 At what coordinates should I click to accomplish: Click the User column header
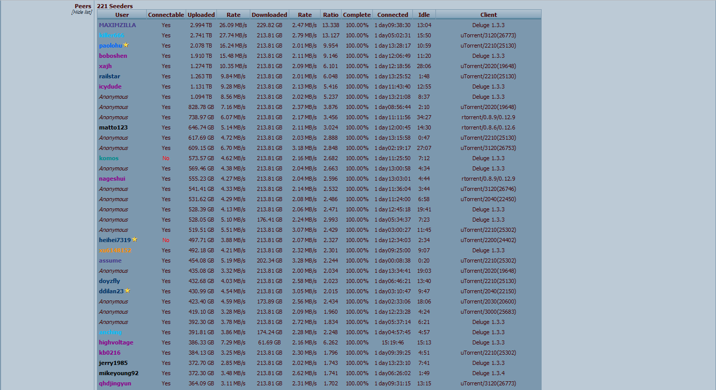point(122,15)
